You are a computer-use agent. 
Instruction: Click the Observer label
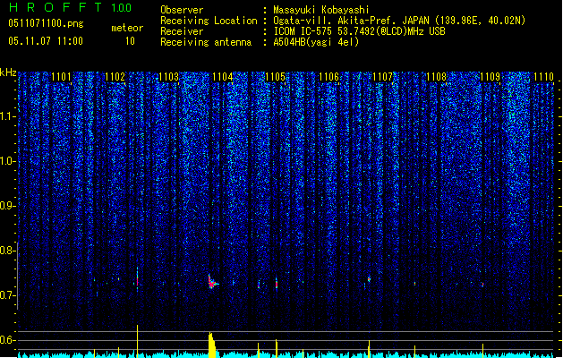(182, 10)
